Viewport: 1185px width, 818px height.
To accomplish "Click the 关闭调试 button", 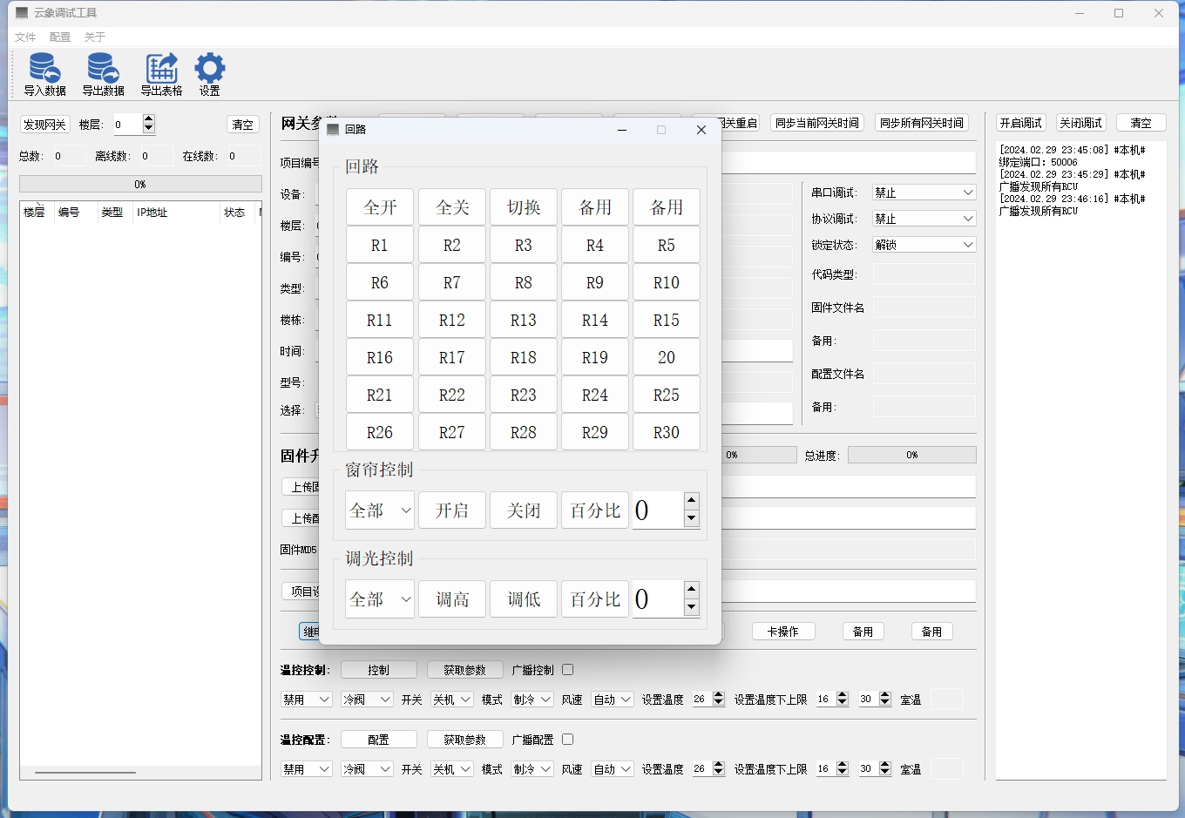I will pos(1081,123).
